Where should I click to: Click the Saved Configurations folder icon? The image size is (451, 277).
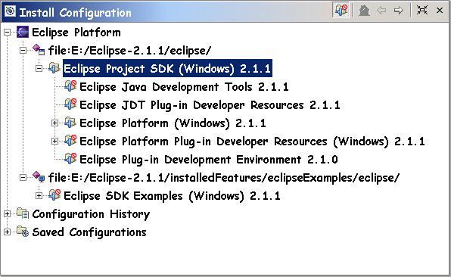pyautogui.click(x=23, y=232)
